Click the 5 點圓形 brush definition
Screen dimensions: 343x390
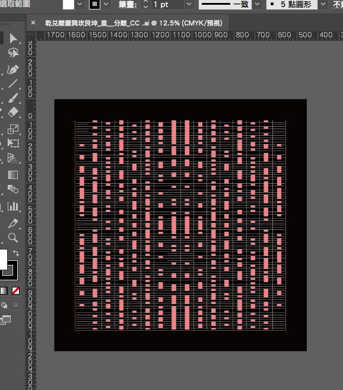pyautogui.click(x=292, y=5)
